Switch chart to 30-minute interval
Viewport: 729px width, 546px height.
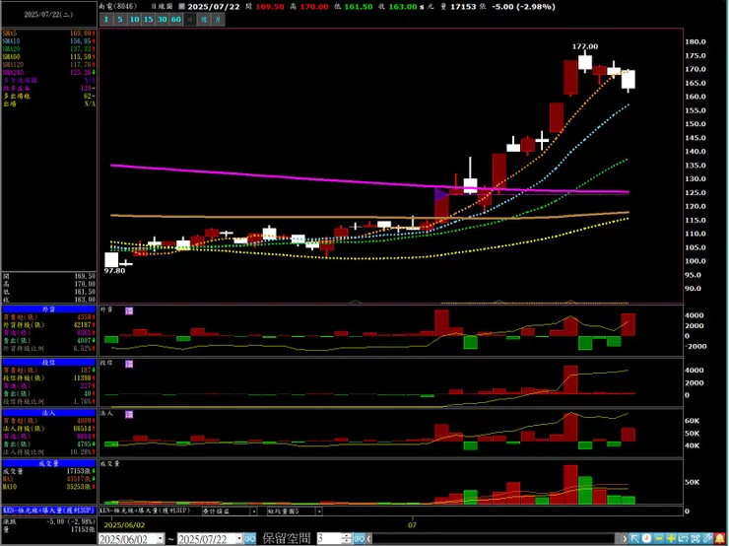click(x=162, y=20)
